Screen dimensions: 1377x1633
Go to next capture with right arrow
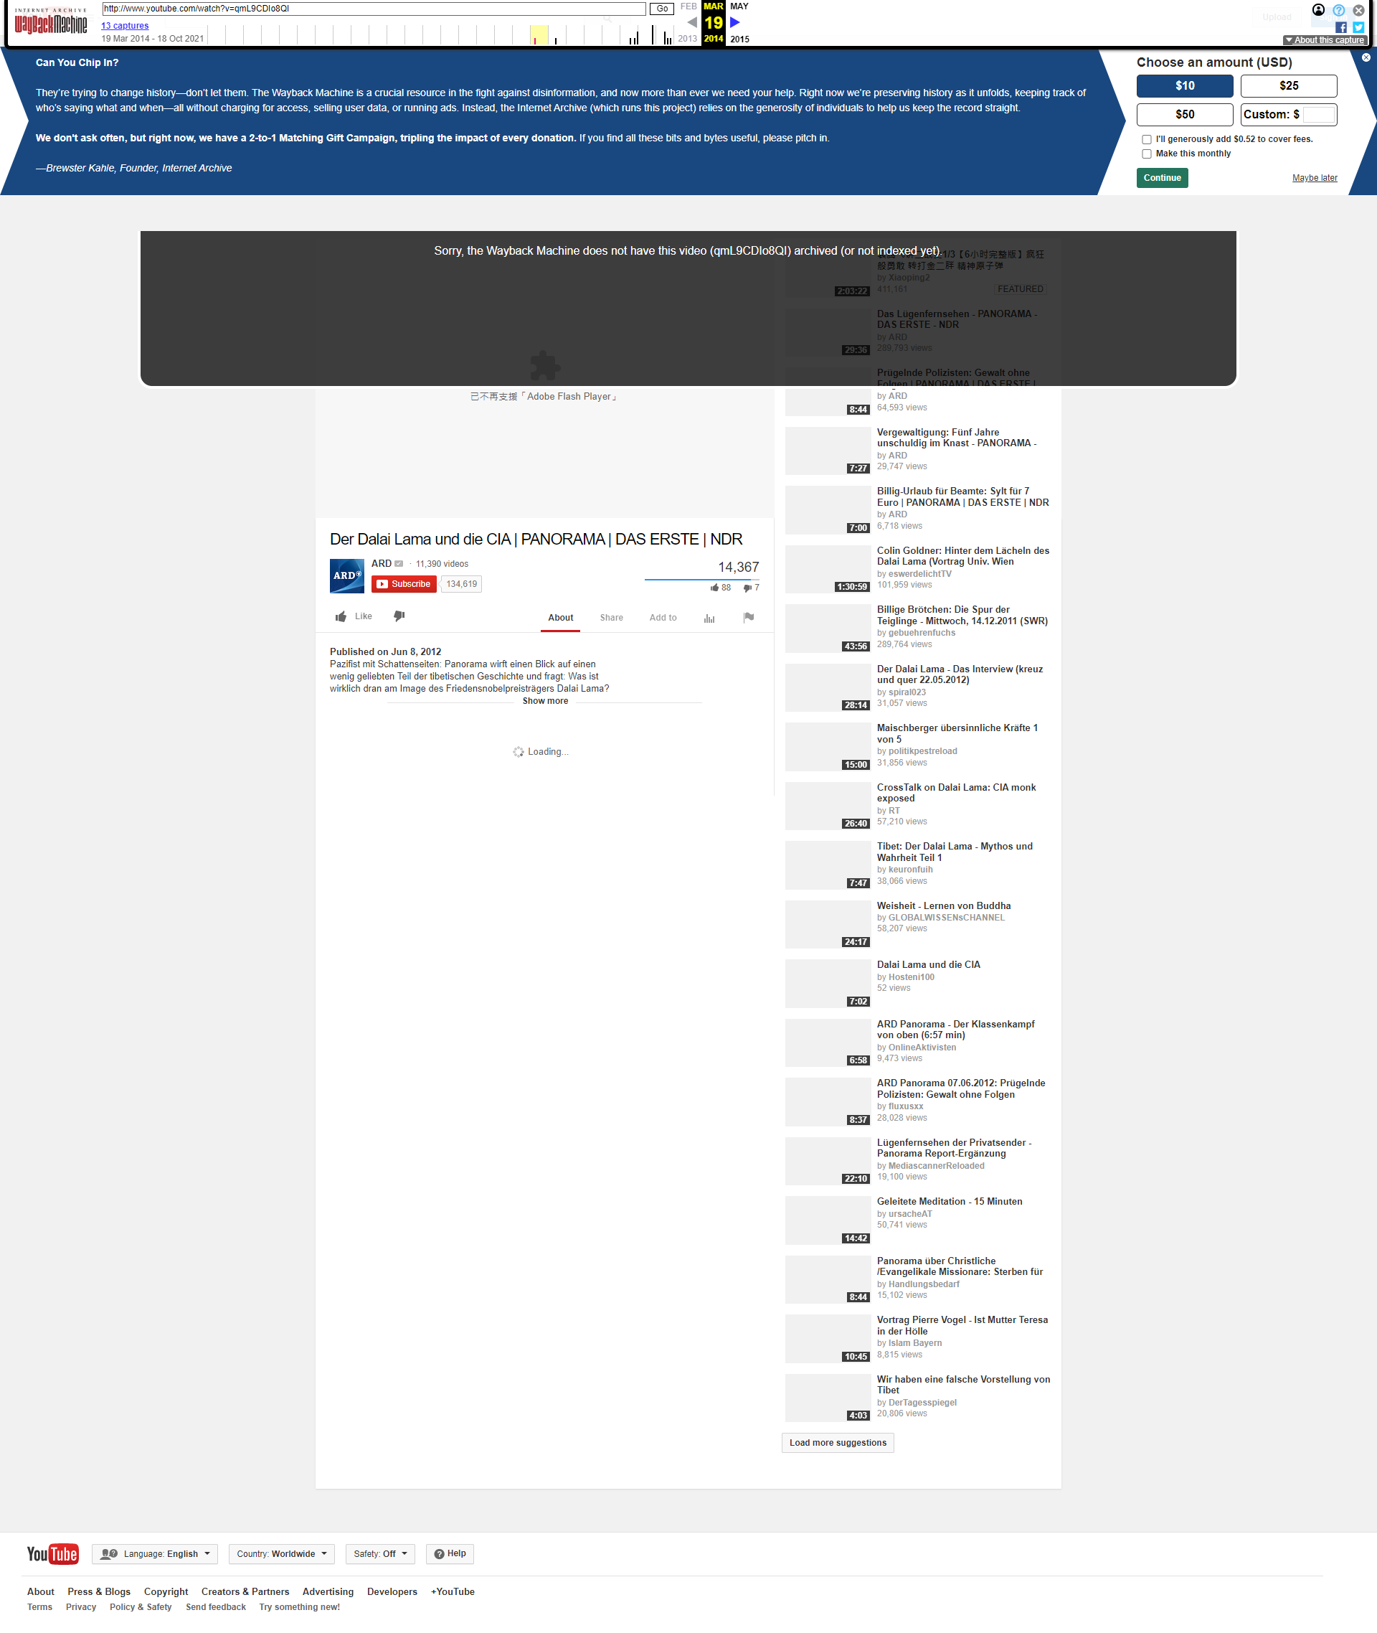click(x=734, y=23)
